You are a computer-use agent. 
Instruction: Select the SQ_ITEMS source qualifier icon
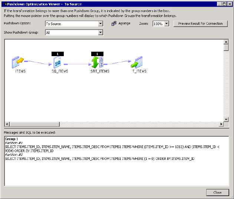pyautogui.click(x=57, y=62)
